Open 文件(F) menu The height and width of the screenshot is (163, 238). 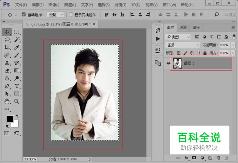[x=21, y=5]
